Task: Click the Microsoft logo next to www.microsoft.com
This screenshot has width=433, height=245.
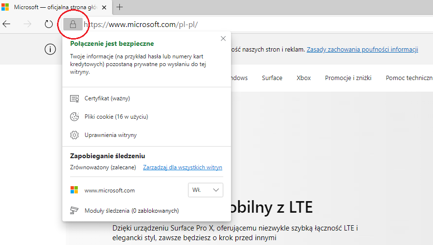Action: click(74, 190)
